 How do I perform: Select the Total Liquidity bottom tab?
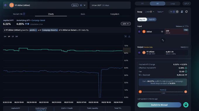(92, 108)
